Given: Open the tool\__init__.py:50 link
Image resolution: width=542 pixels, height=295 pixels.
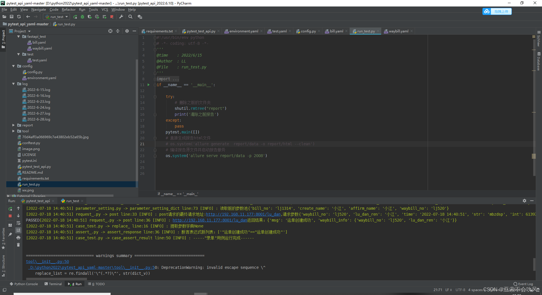Looking at the screenshot, I should pos(47,262).
